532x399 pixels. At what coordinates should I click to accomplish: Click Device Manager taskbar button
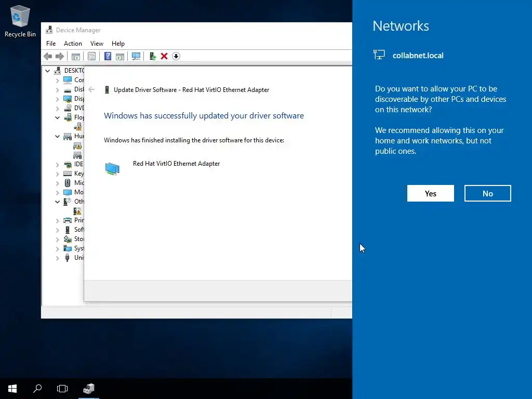click(x=88, y=389)
